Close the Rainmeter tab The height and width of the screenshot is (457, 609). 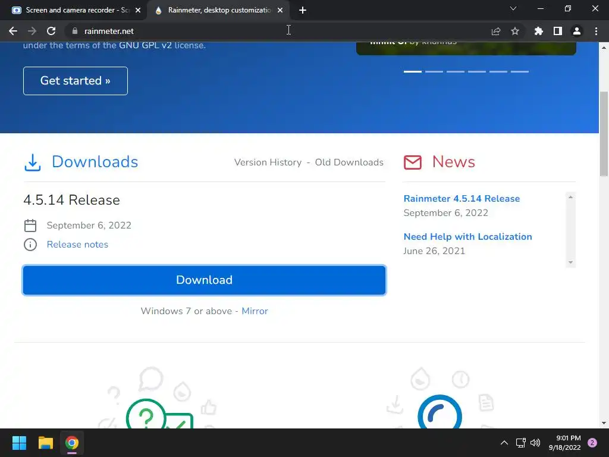click(280, 10)
